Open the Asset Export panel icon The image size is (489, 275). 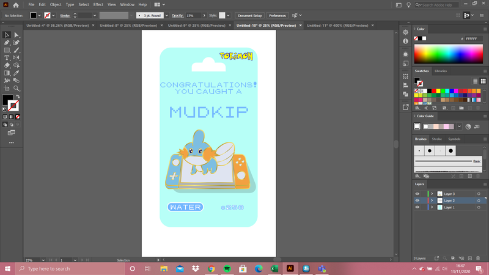click(x=405, y=107)
